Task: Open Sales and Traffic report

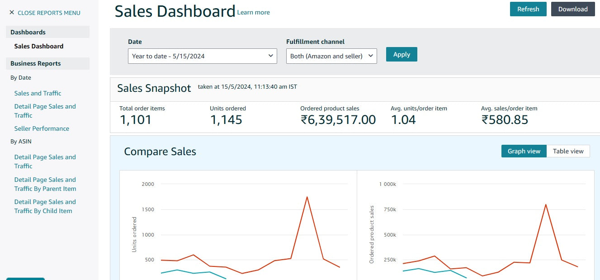Action: [38, 93]
